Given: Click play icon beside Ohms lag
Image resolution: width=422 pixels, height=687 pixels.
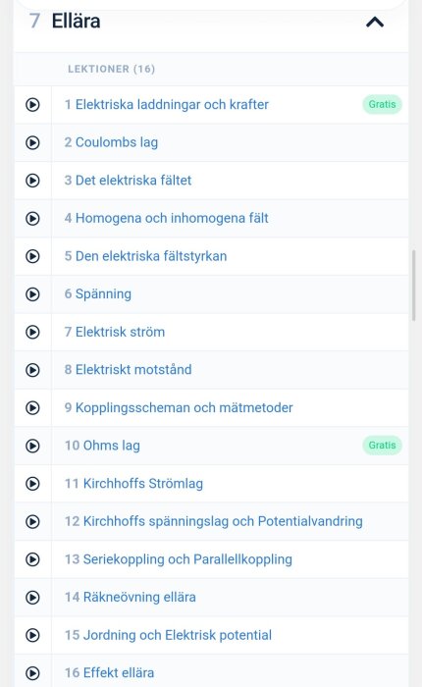Looking at the screenshot, I should [x=32, y=446].
